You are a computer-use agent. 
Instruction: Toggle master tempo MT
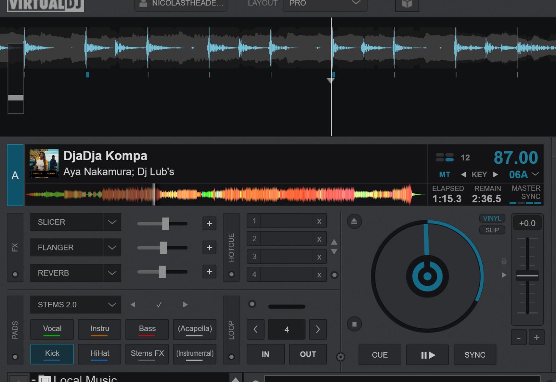[445, 175]
